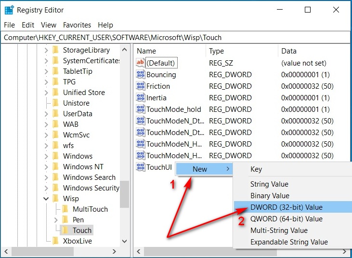352x258 pixels.
Task: Click tree pane scroll left arrow
Action: [6, 251]
